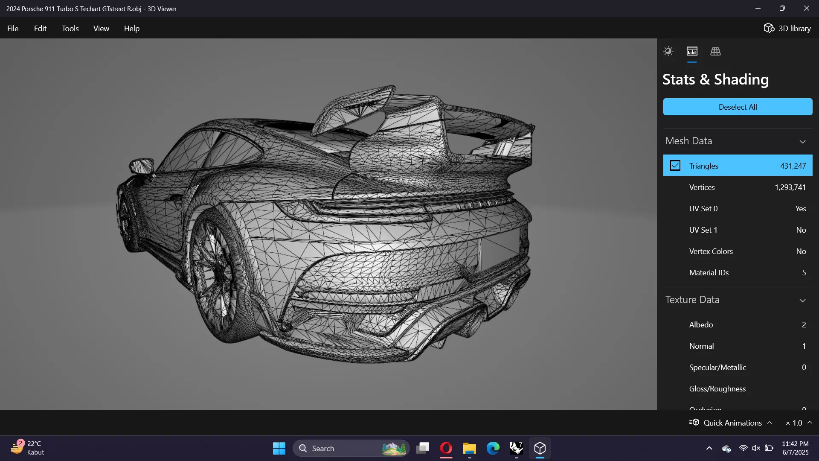The height and width of the screenshot is (461, 819).
Task: Open Opera browser from the taskbar
Action: [x=446, y=448]
